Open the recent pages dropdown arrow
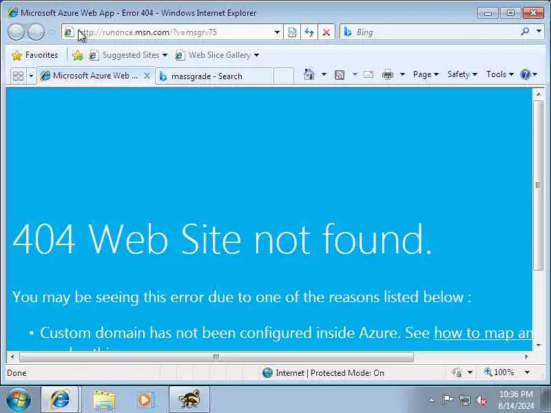 (x=51, y=32)
